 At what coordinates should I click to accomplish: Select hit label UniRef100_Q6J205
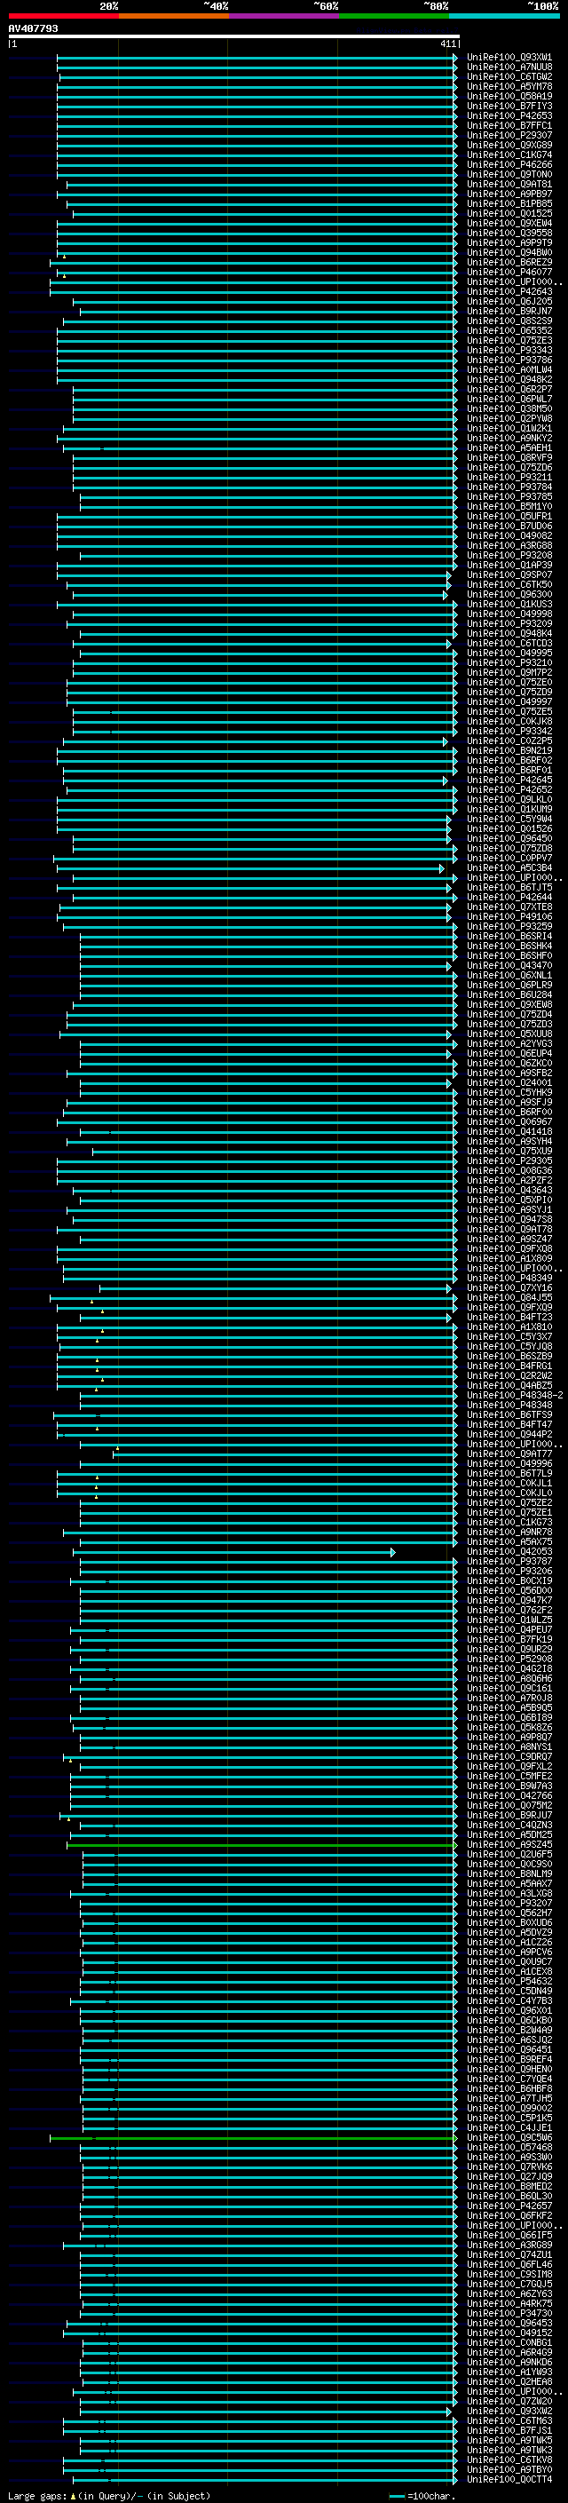coord(509,301)
